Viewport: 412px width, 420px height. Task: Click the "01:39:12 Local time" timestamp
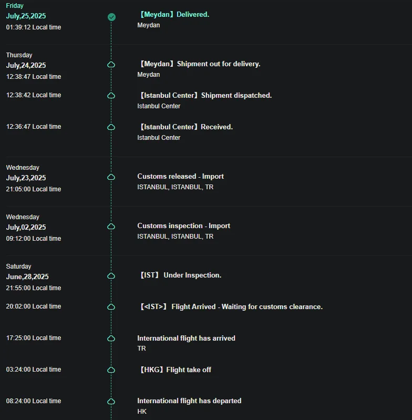pos(34,27)
